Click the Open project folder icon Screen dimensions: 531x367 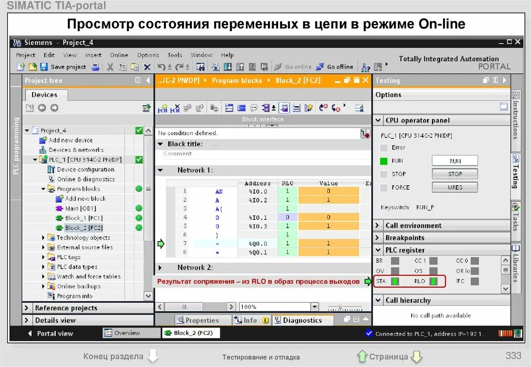pyautogui.click(x=33, y=67)
